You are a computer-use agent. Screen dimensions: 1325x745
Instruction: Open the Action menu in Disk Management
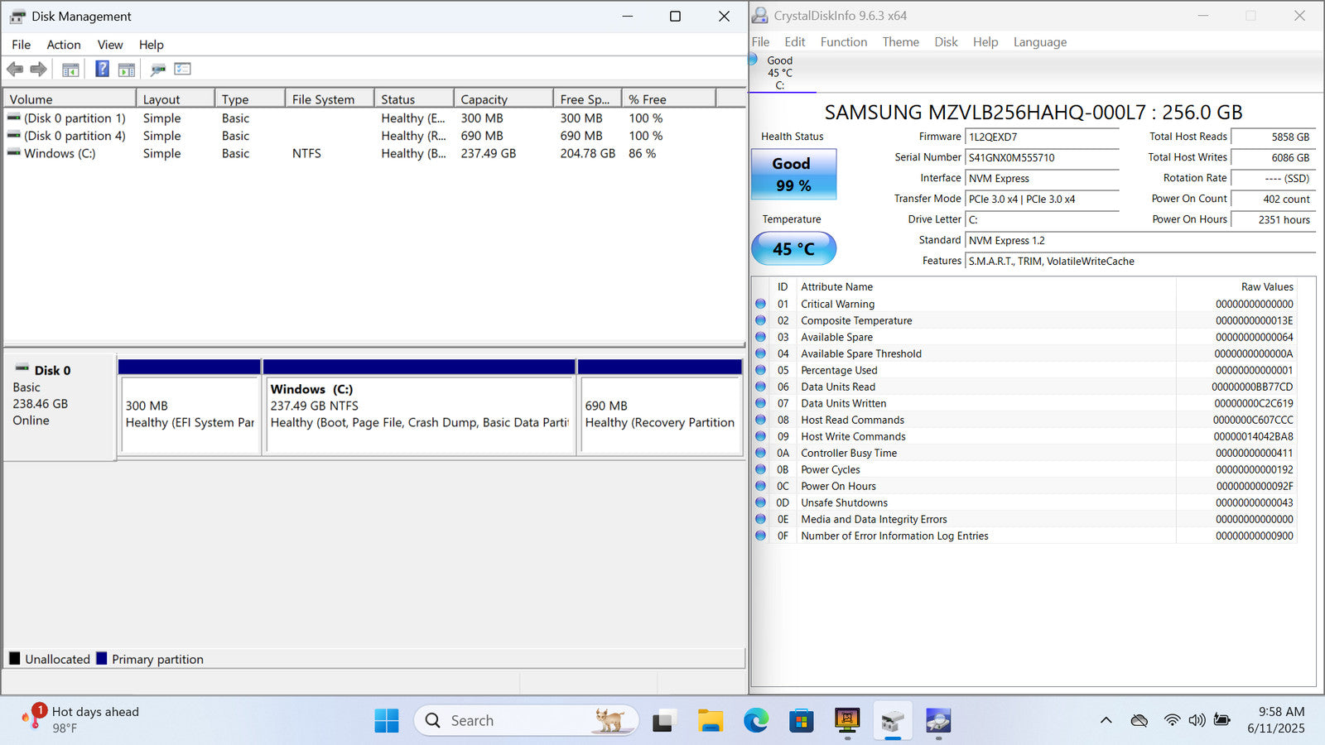(x=64, y=45)
